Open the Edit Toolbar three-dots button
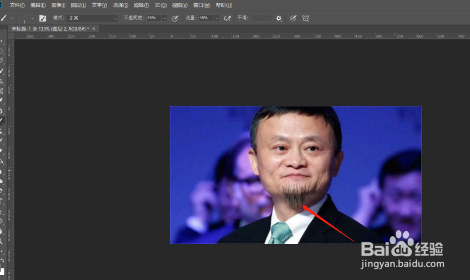 [x=1, y=252]
